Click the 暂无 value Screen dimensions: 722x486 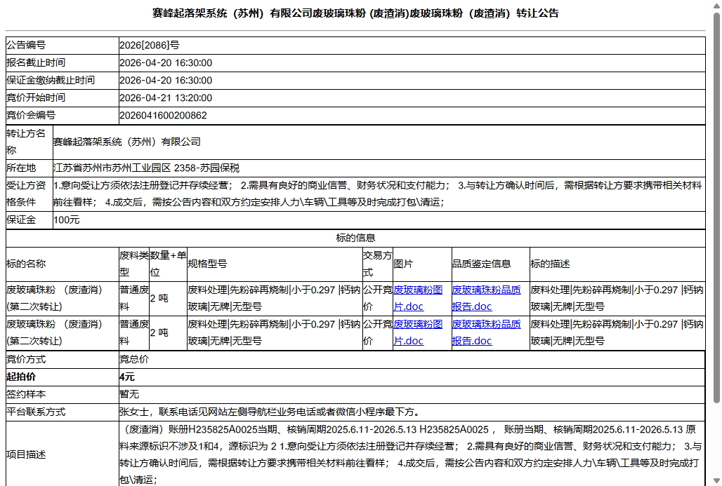pyautogui.click(x=129, y=394)
